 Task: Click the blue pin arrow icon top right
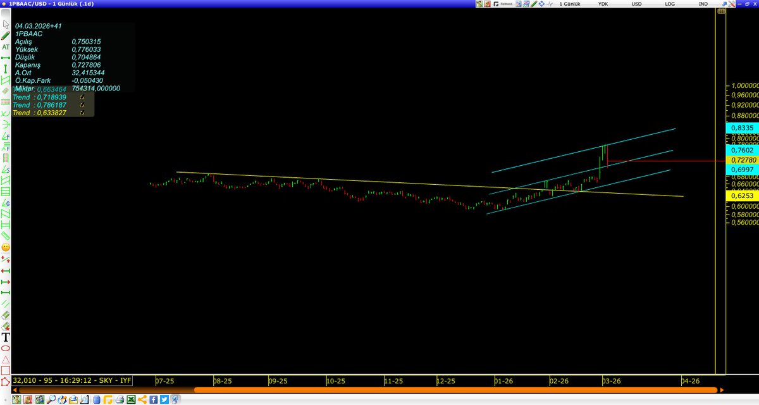pyautogui.click(x=724, y=4)
